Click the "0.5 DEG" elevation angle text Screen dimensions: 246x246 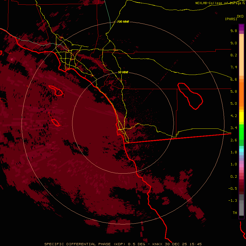point(136,244)
